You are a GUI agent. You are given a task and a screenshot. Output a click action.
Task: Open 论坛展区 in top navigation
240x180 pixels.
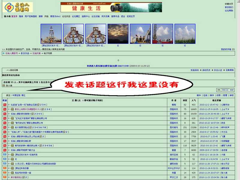pyautogui.click(x=76, y=16)
